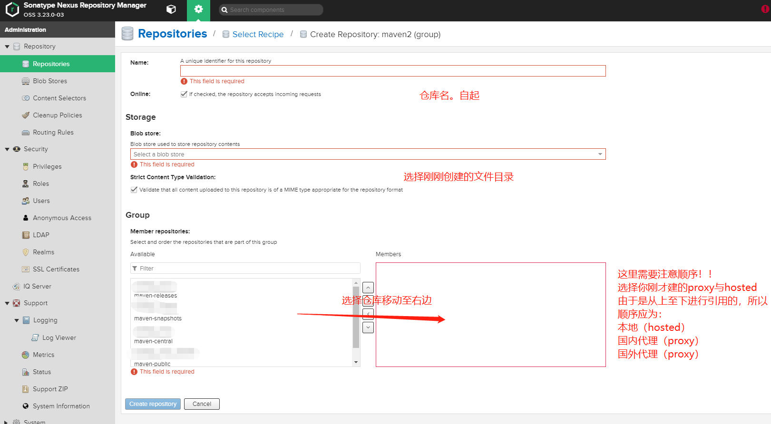
Task: Click the Repositories database icon in breadcrumb
Action: (x=127, y=34)
